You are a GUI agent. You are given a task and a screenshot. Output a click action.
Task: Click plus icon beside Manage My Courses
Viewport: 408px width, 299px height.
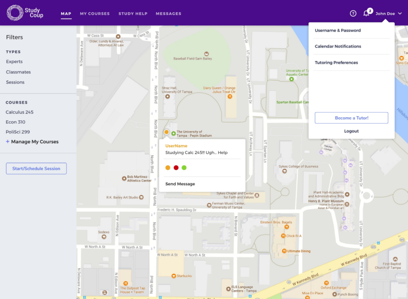tap(8, 142)
